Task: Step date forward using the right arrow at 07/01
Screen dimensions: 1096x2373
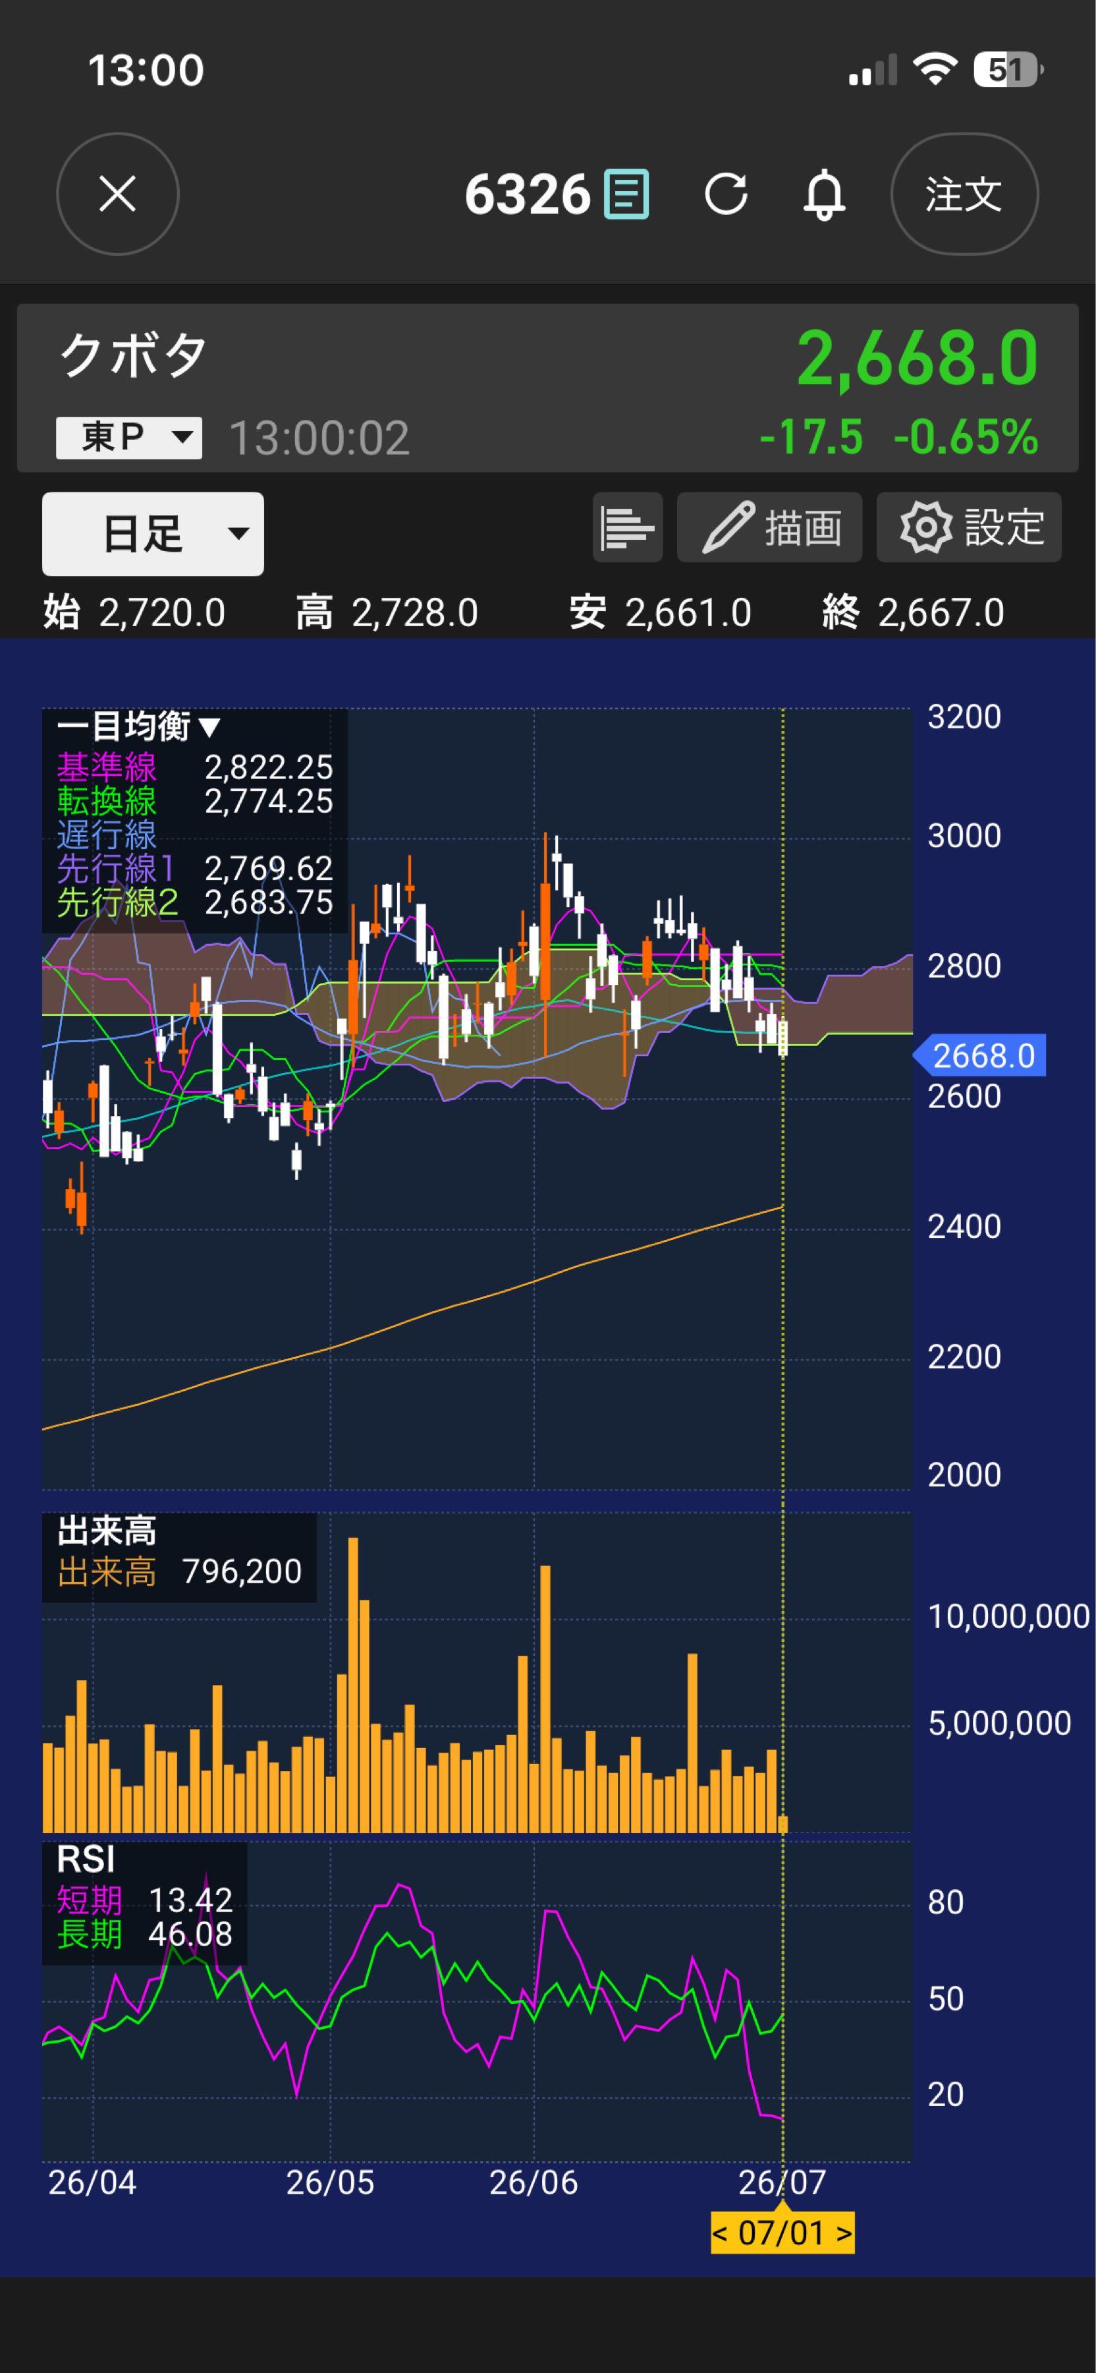Action: tap(844, 2233)
